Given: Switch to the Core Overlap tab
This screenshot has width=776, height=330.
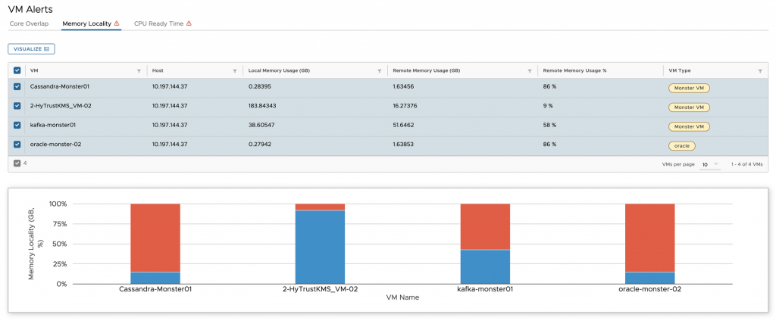Looking at the screenshot, I should pos(29,23).
